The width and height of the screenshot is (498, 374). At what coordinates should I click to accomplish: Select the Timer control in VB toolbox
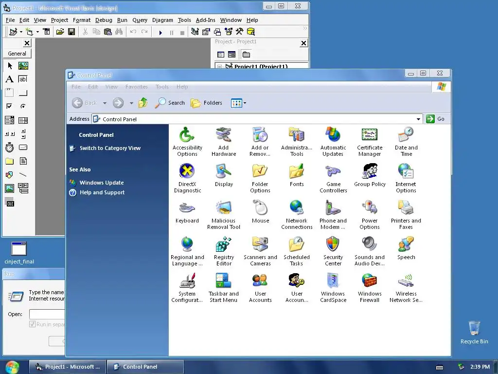pyautogui.click(x=10, y=147)
